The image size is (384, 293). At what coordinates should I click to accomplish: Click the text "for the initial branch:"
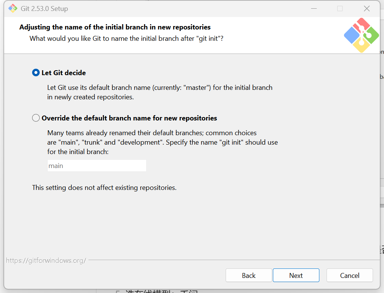(78, 152)
